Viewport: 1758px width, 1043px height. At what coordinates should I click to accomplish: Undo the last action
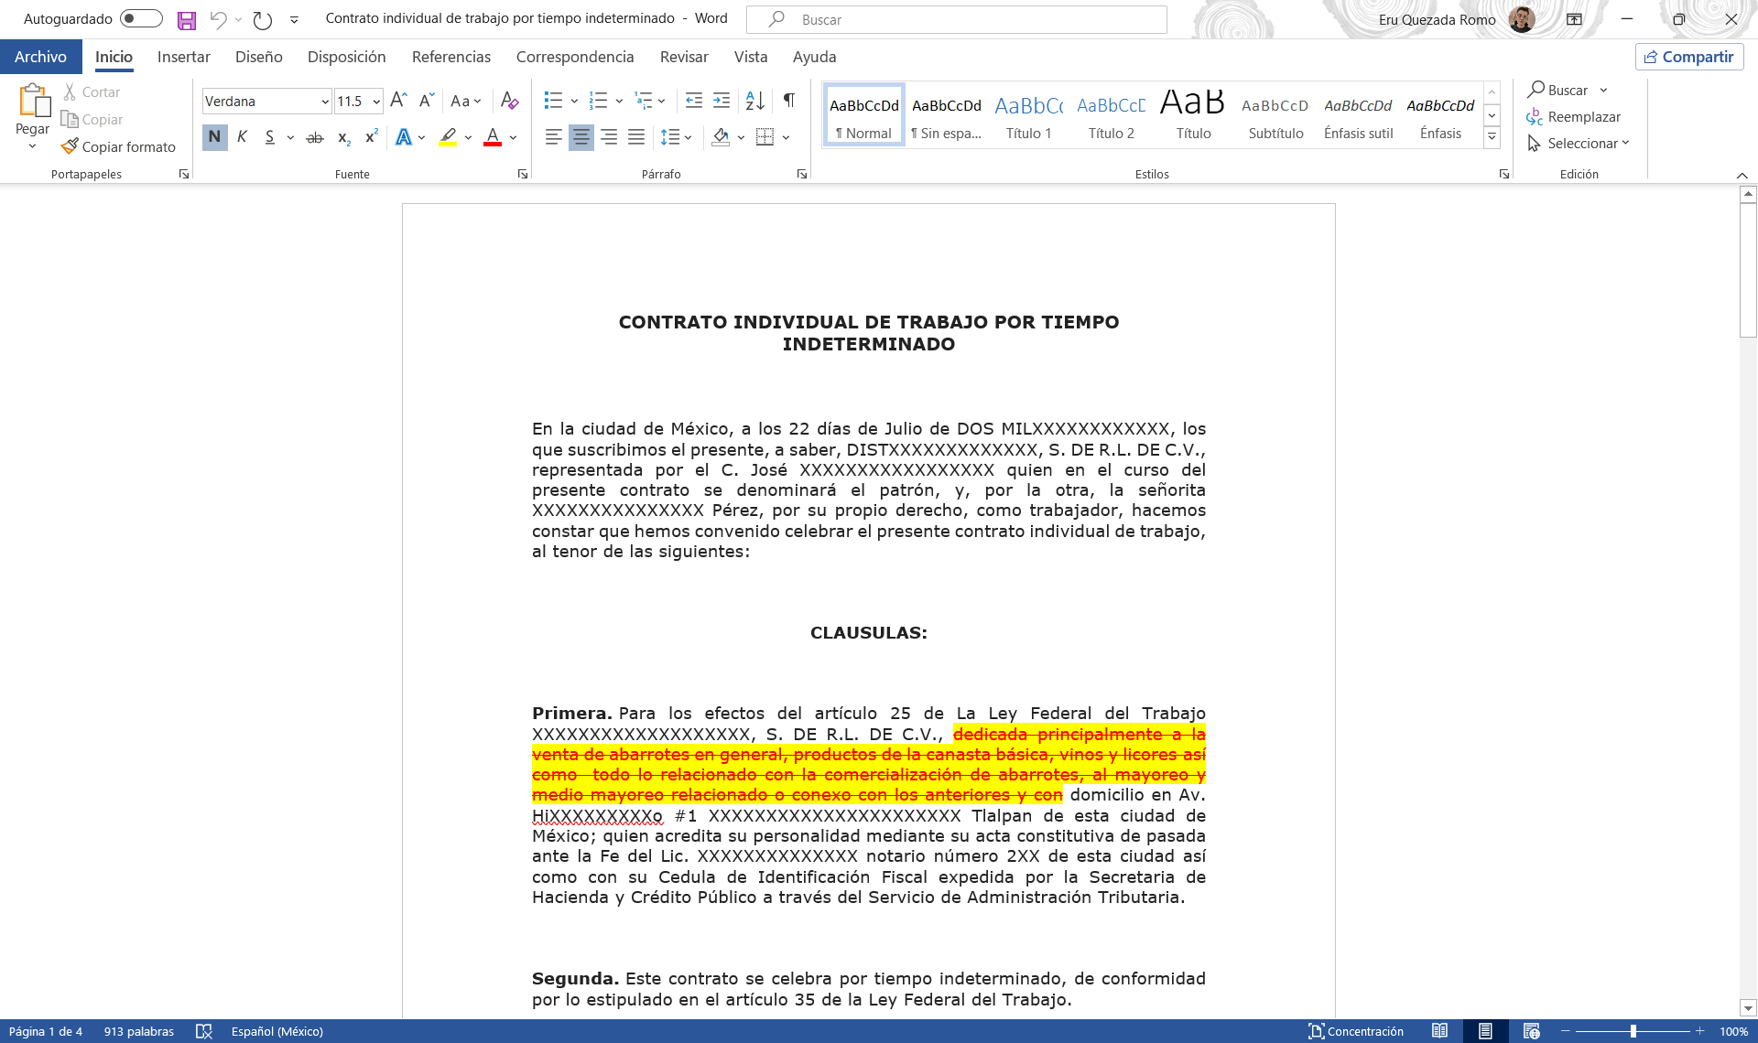(218, 19)
